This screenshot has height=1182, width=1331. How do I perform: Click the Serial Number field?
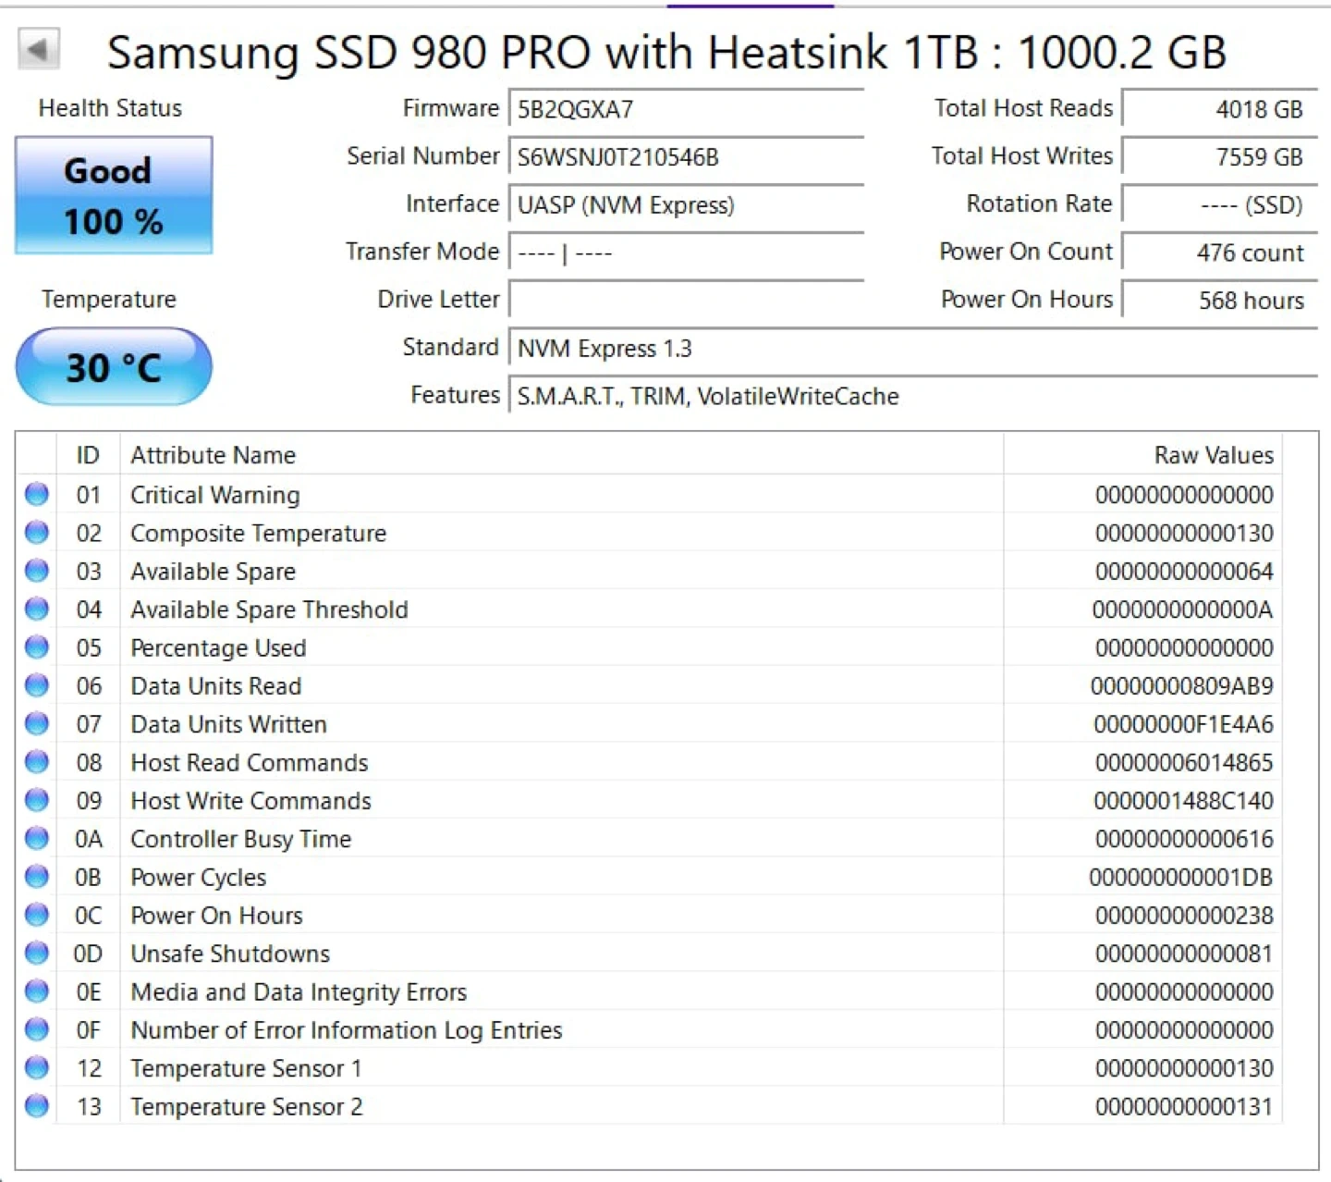[686, 157]
